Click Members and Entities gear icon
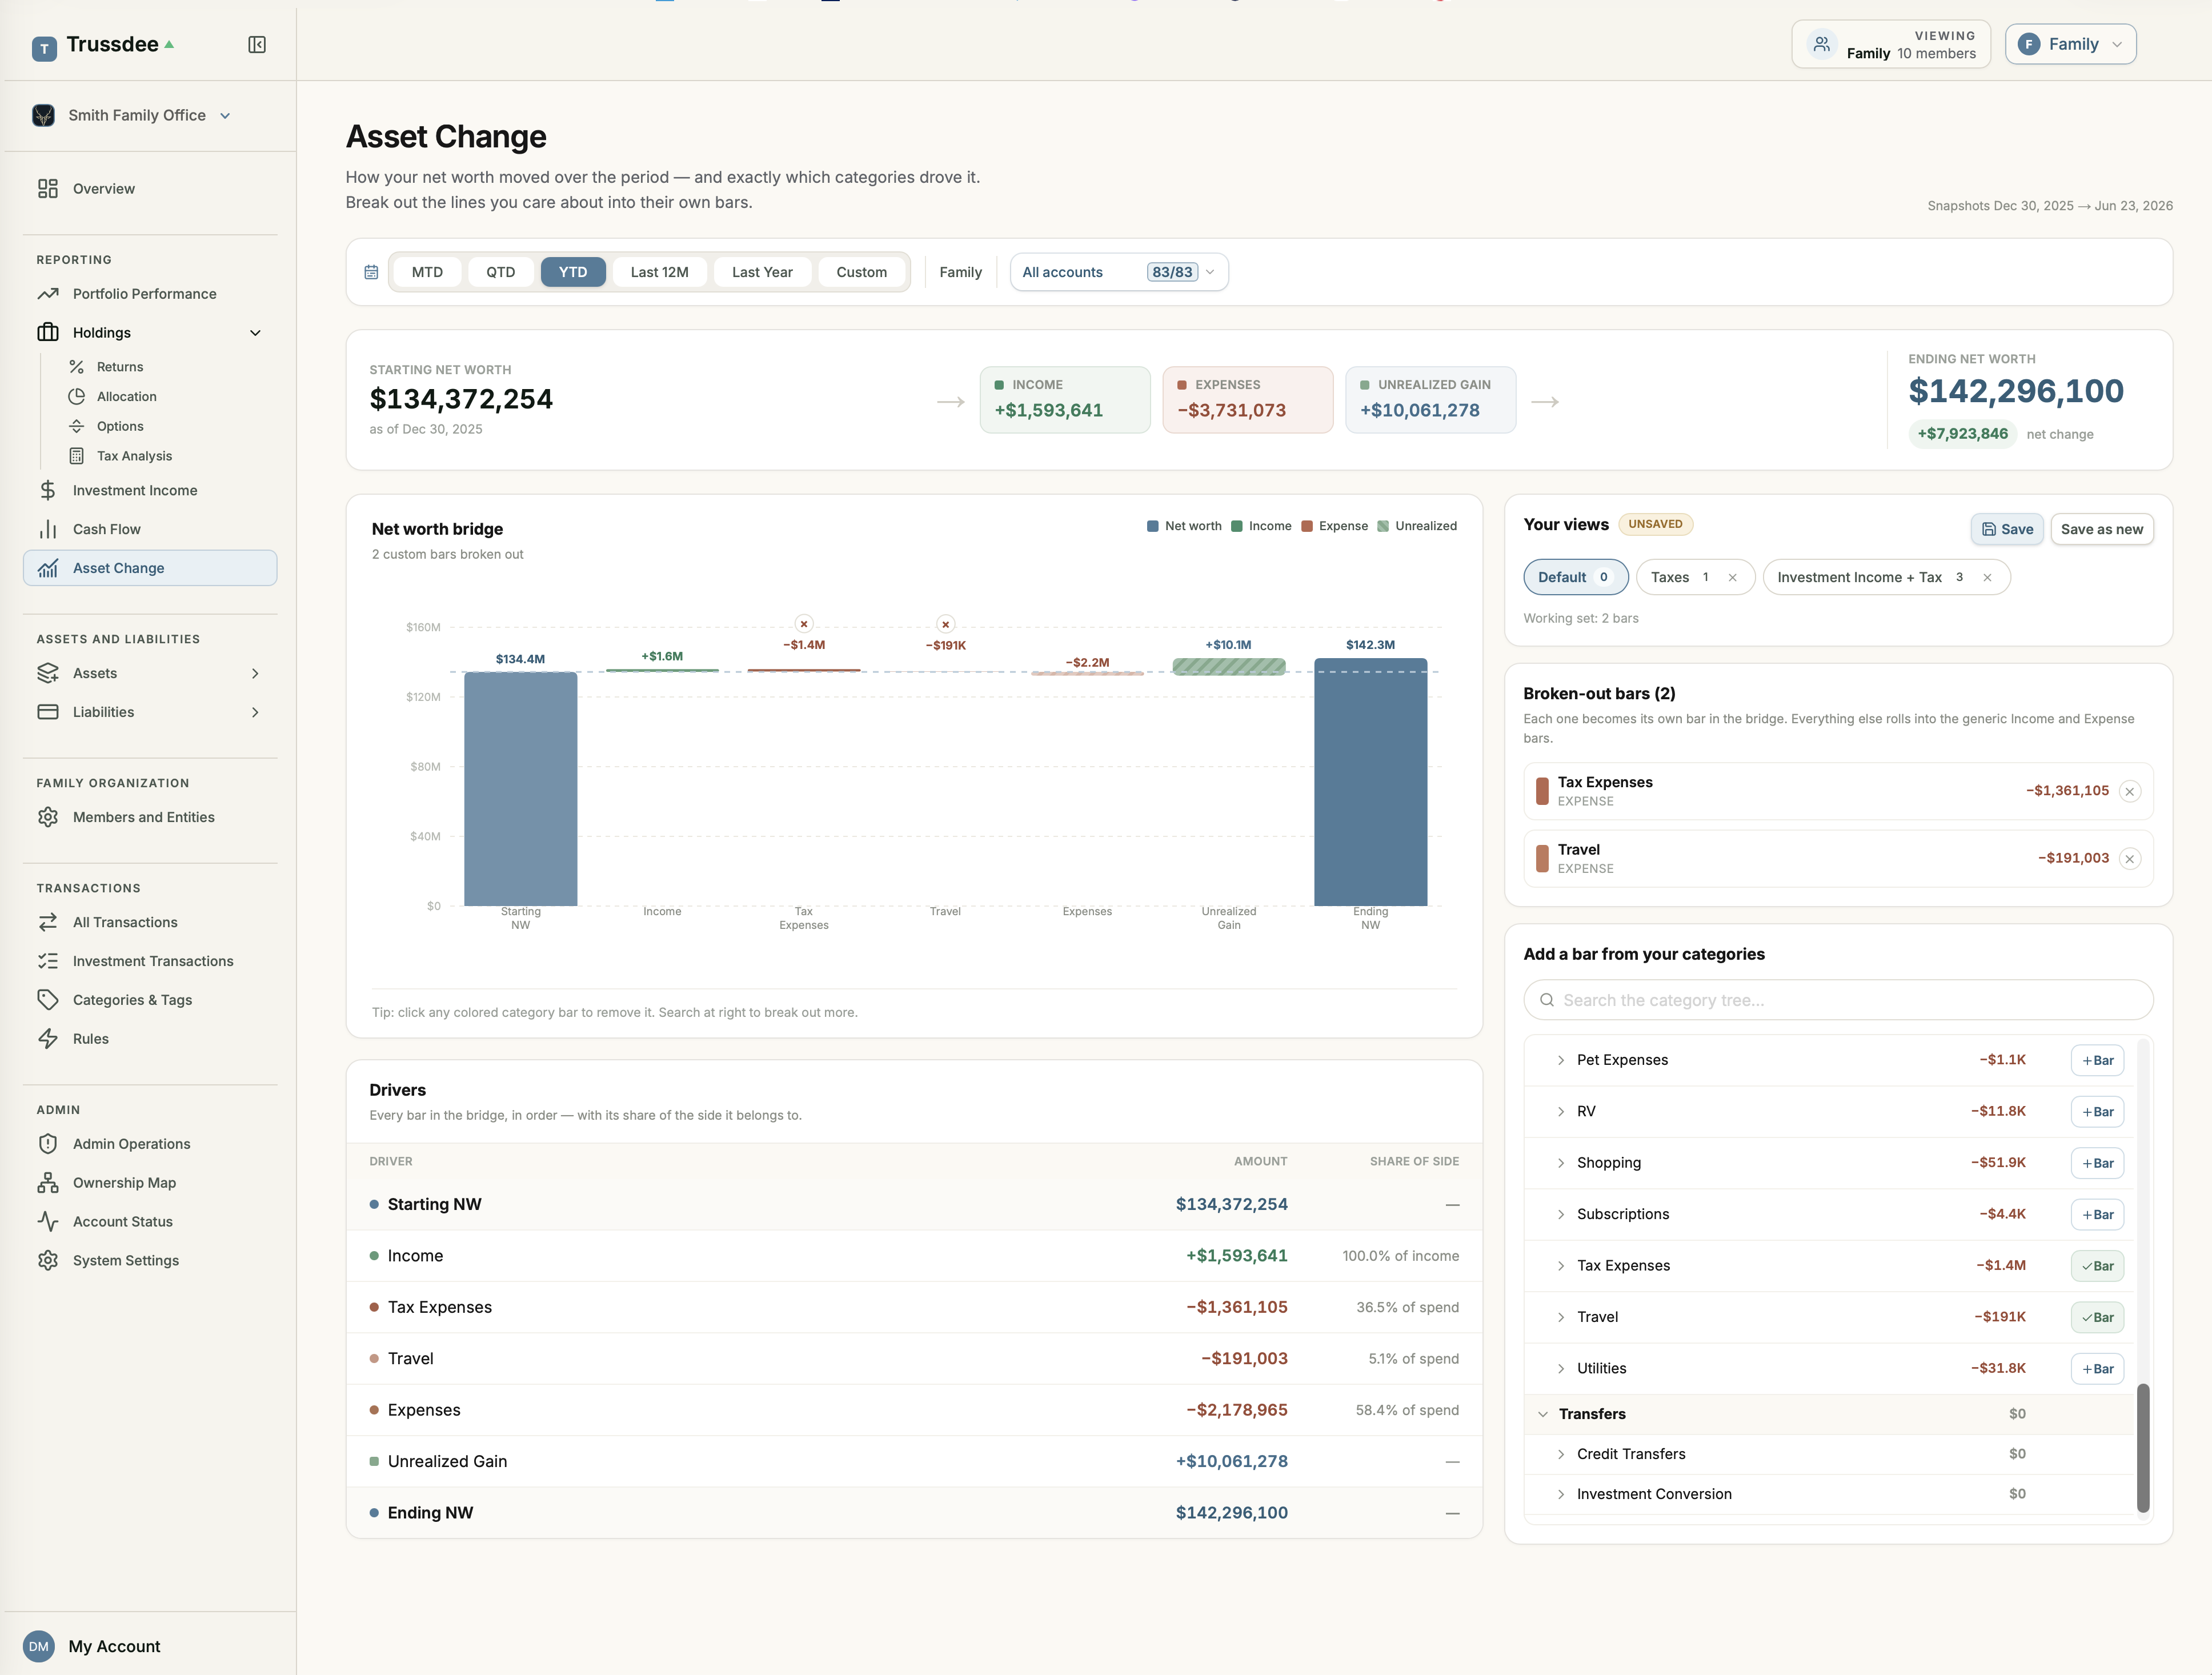 48,818
